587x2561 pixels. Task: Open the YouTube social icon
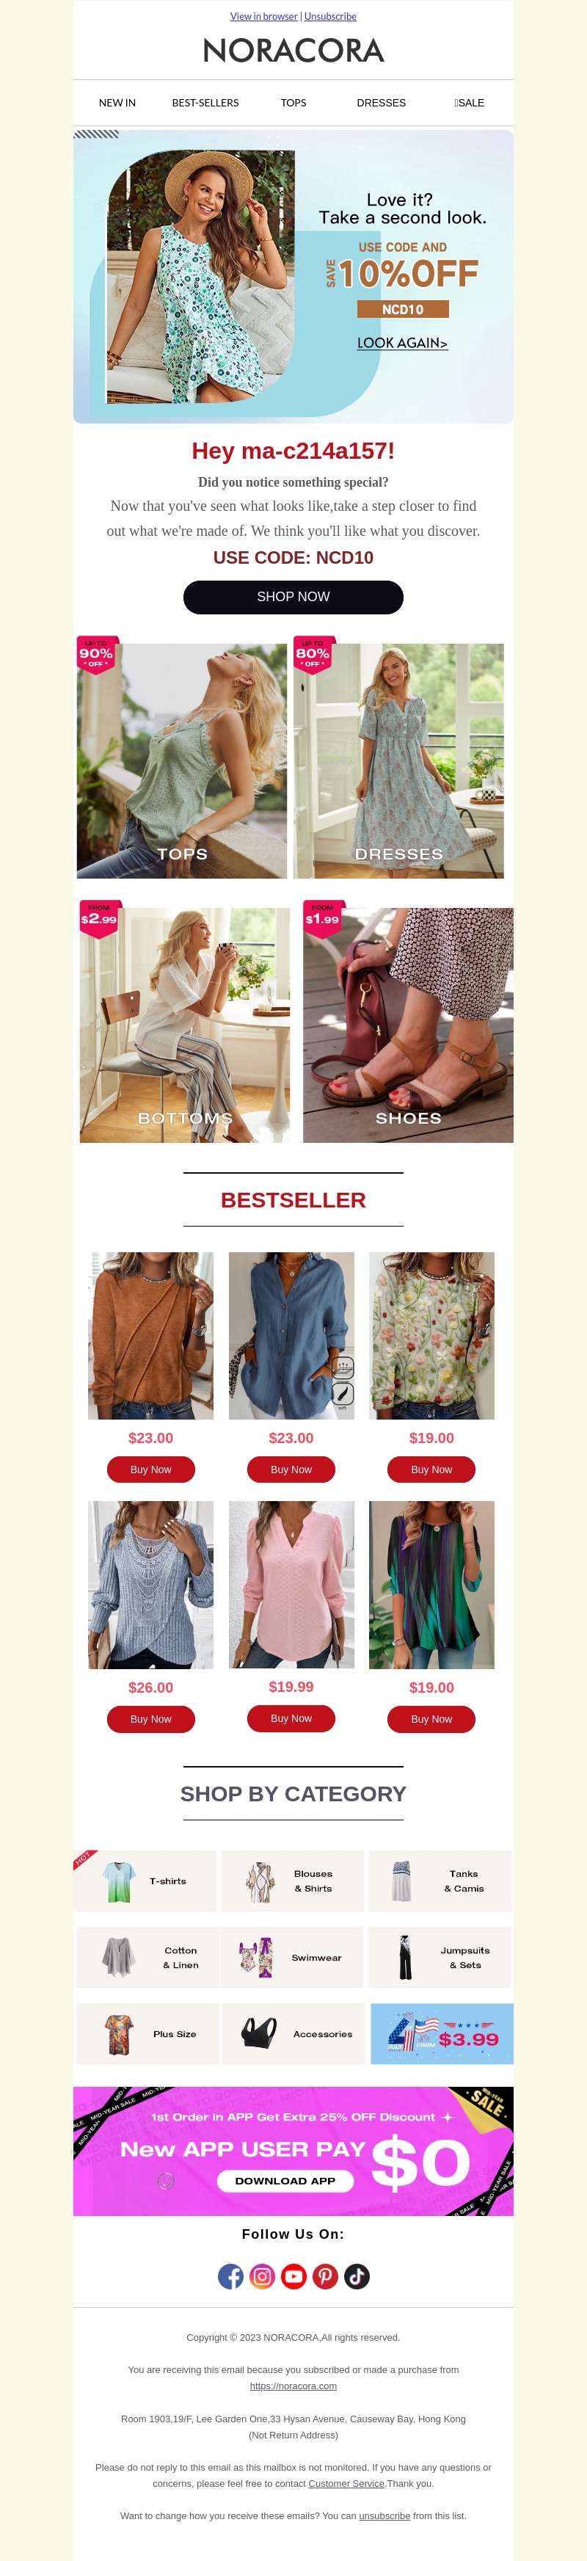tap(294, 2275)
